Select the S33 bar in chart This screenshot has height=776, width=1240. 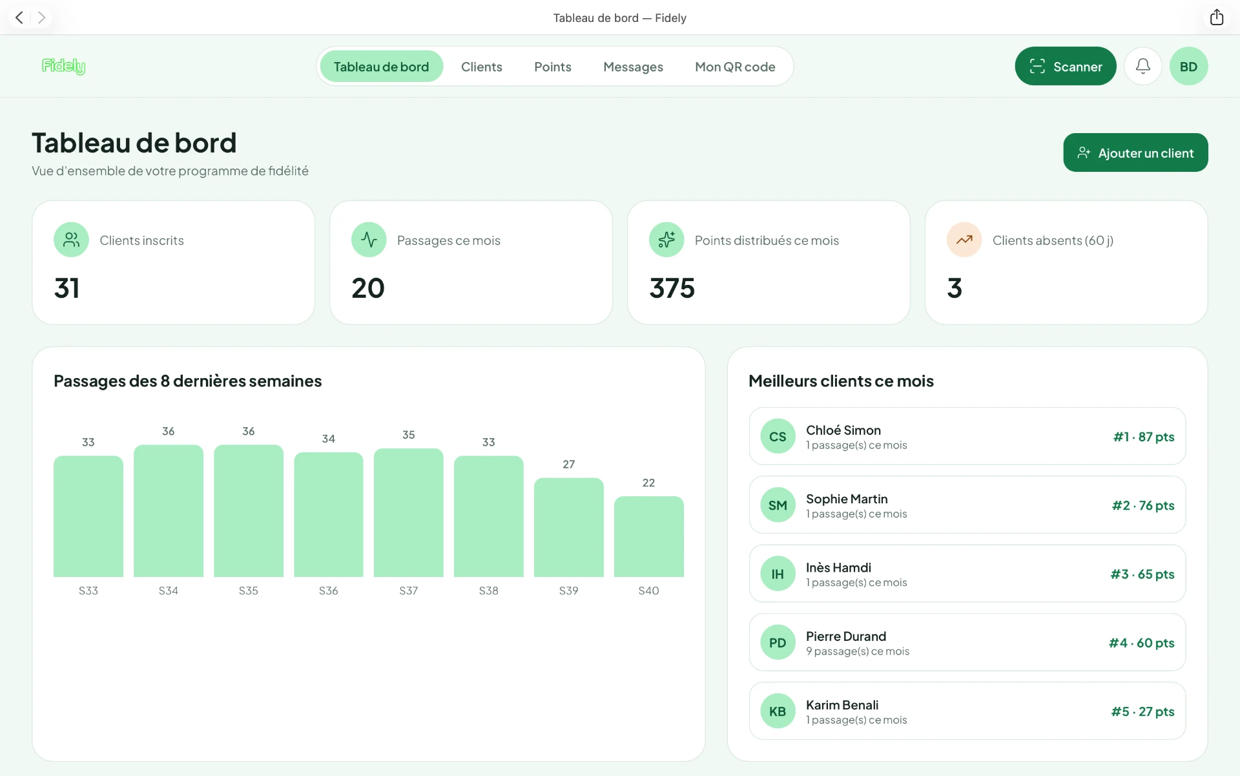pyautogui.click(x=88, y=516)
